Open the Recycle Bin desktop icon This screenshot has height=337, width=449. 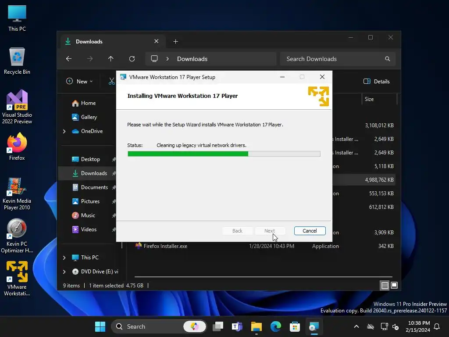(17, 61)
